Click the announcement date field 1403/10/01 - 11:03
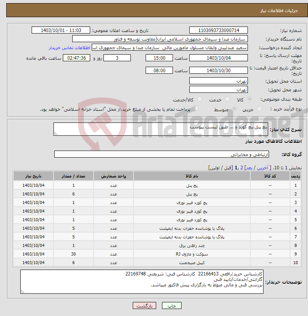This screenshot has height=316, width=308. tap(61, 30)
